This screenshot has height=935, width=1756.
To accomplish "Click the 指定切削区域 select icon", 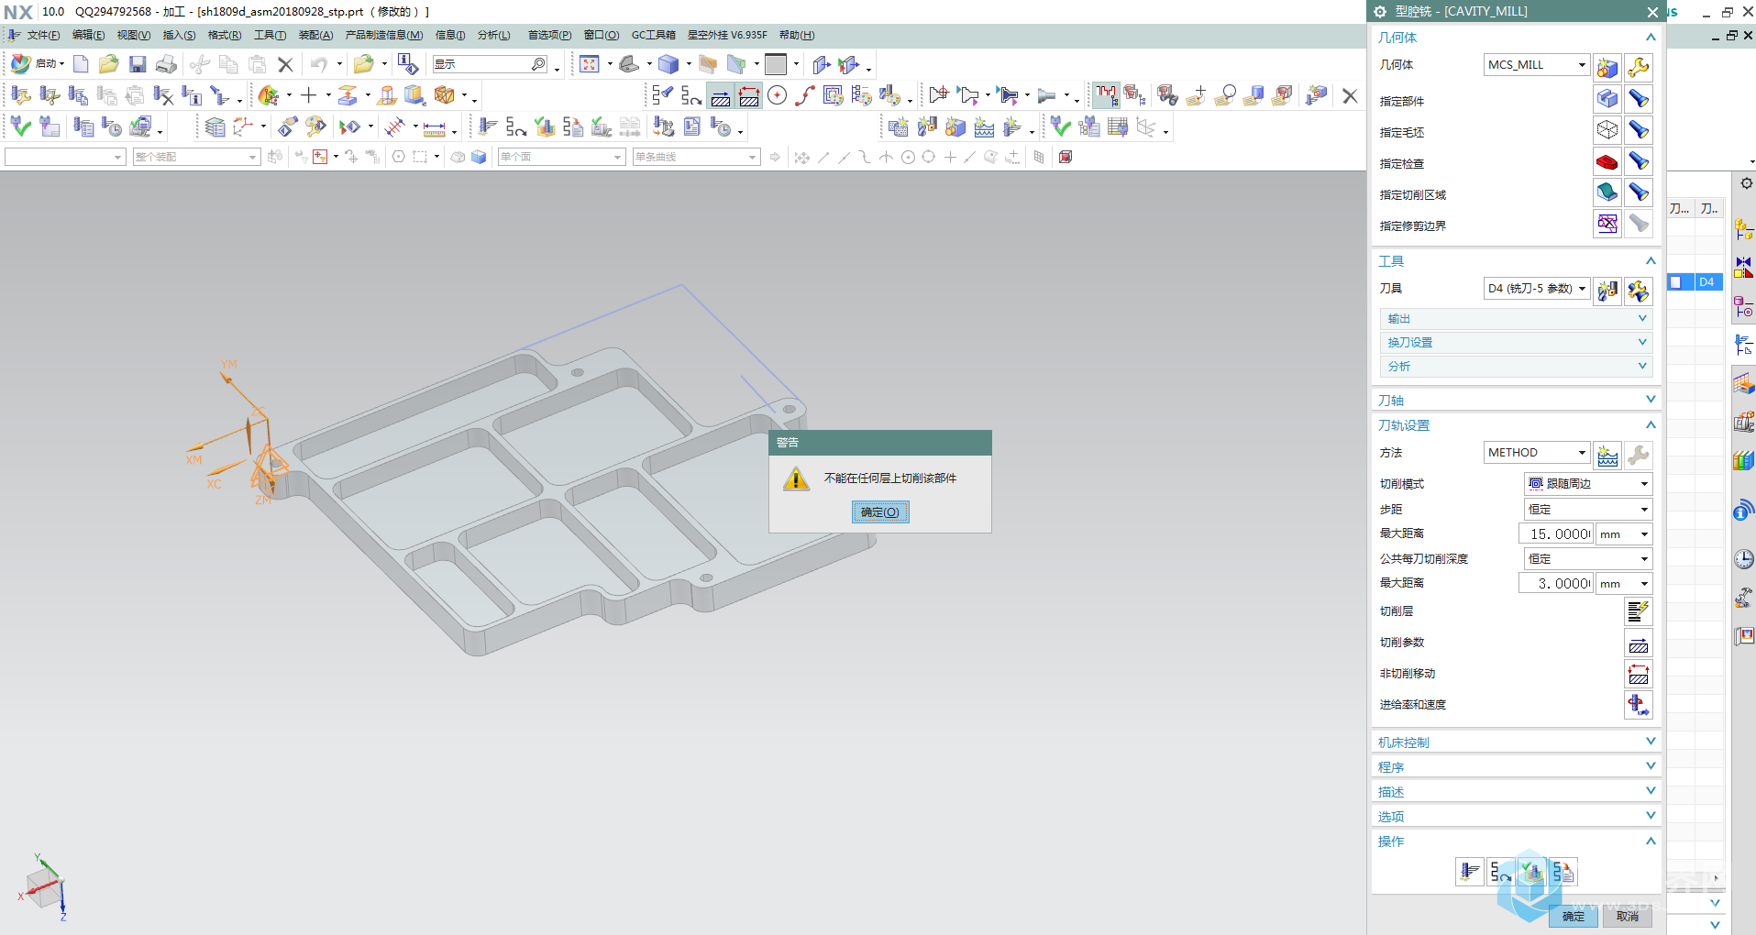I will click(1607, 192).
